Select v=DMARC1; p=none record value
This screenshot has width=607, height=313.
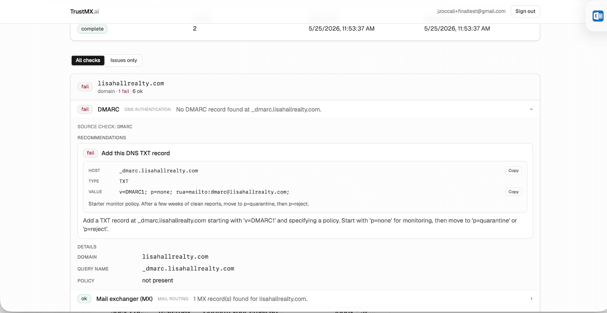(204, 192)
